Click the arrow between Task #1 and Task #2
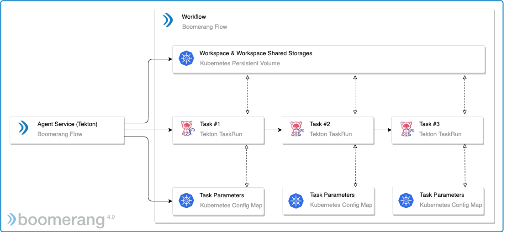 (x=273, y=130)
